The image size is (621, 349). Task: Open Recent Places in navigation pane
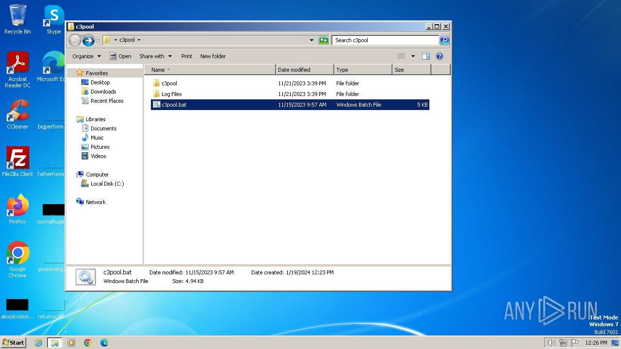(107, 101)
